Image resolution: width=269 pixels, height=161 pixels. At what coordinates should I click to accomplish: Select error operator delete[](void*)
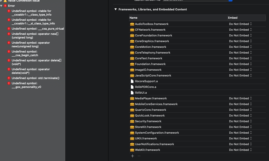[36, 62]
